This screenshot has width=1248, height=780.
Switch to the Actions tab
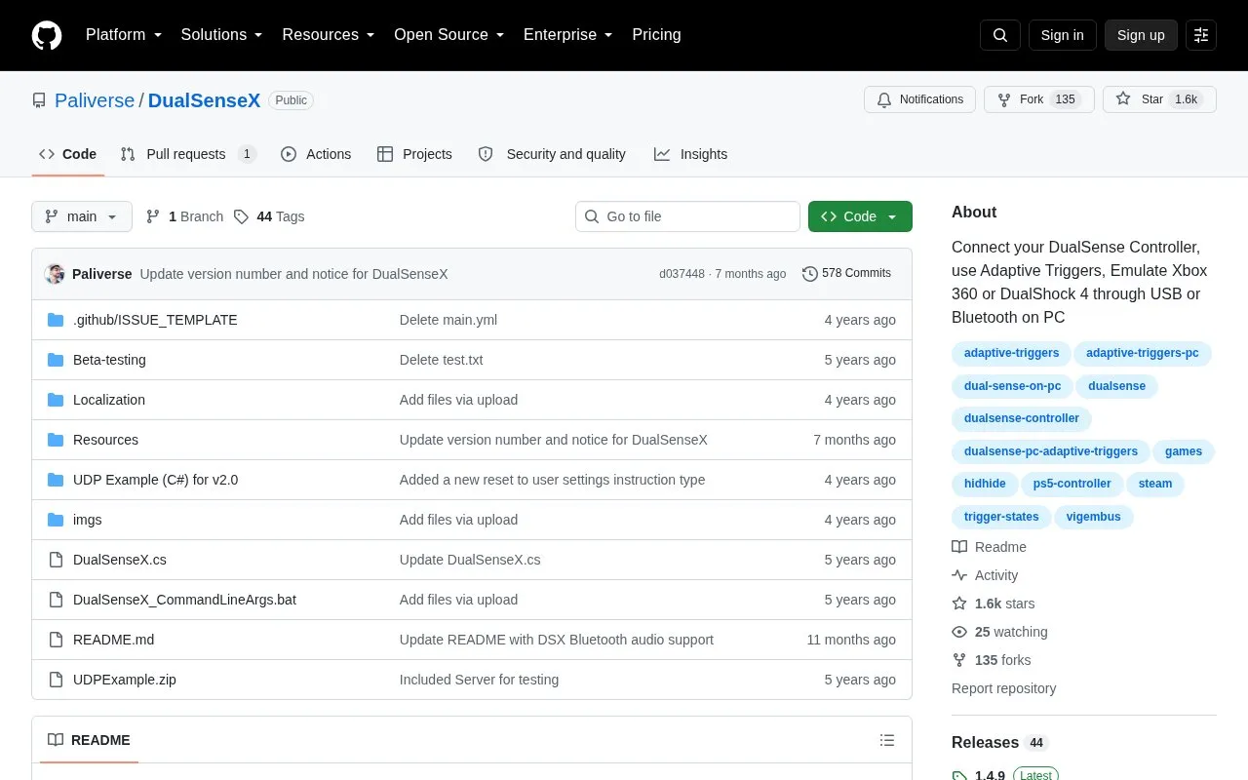point(316,154)
